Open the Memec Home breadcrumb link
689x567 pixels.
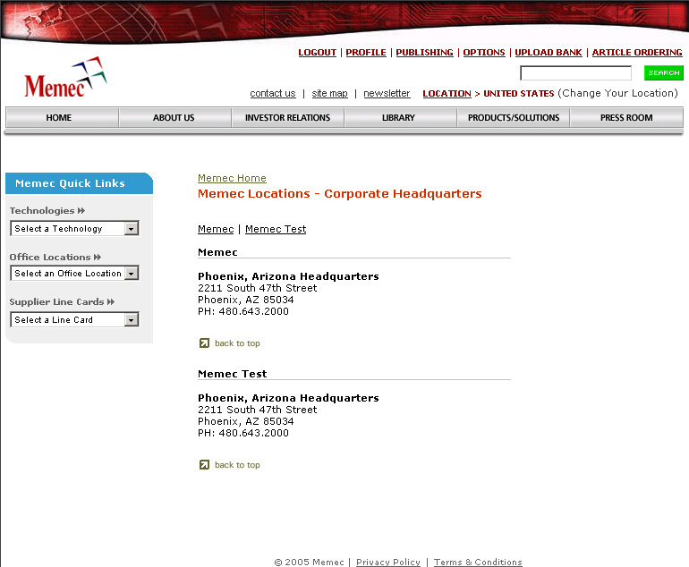[232, 179]
